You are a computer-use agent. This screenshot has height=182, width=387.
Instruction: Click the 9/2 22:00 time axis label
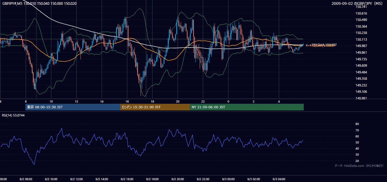coord(203,179)
